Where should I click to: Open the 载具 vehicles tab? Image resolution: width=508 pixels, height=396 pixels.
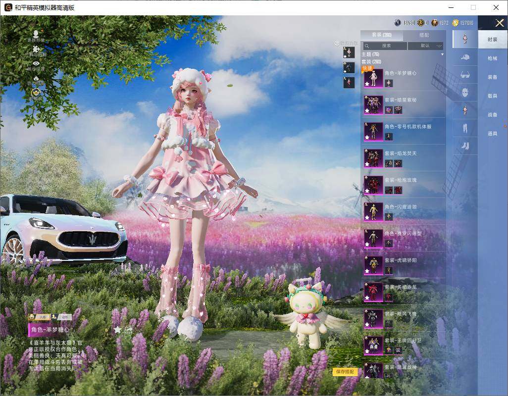click(x=493, y=96)
